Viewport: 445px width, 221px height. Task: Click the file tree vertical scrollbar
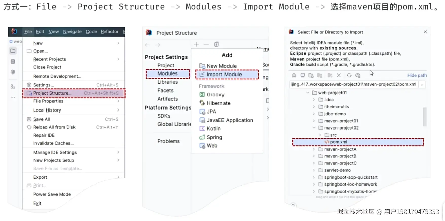pos(425,117)
